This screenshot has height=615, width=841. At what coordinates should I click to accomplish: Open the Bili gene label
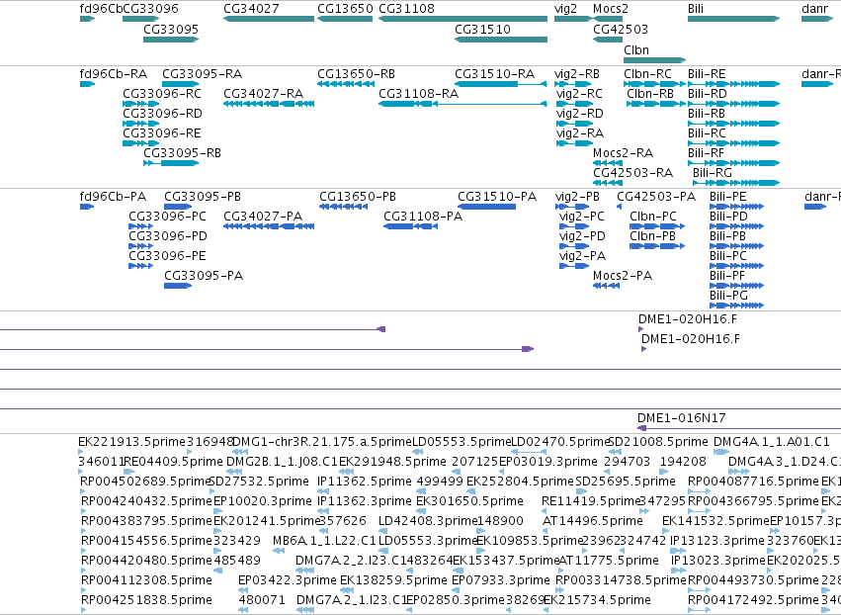(696, 9)
